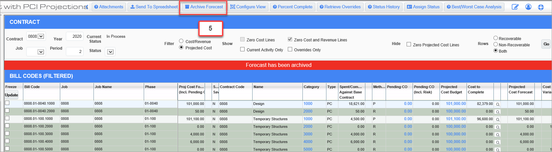Open Attachments from the toolbar

(108, 7)
